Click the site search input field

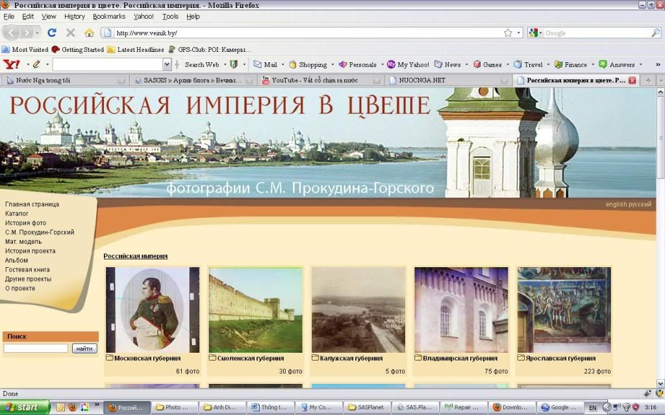pos(36,348)
